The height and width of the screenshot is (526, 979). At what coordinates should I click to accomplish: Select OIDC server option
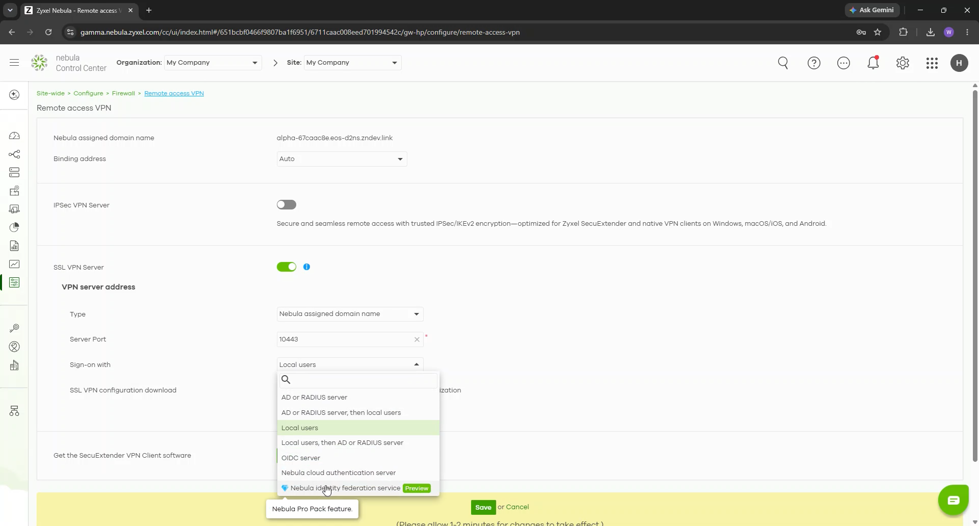coord(358,458)
